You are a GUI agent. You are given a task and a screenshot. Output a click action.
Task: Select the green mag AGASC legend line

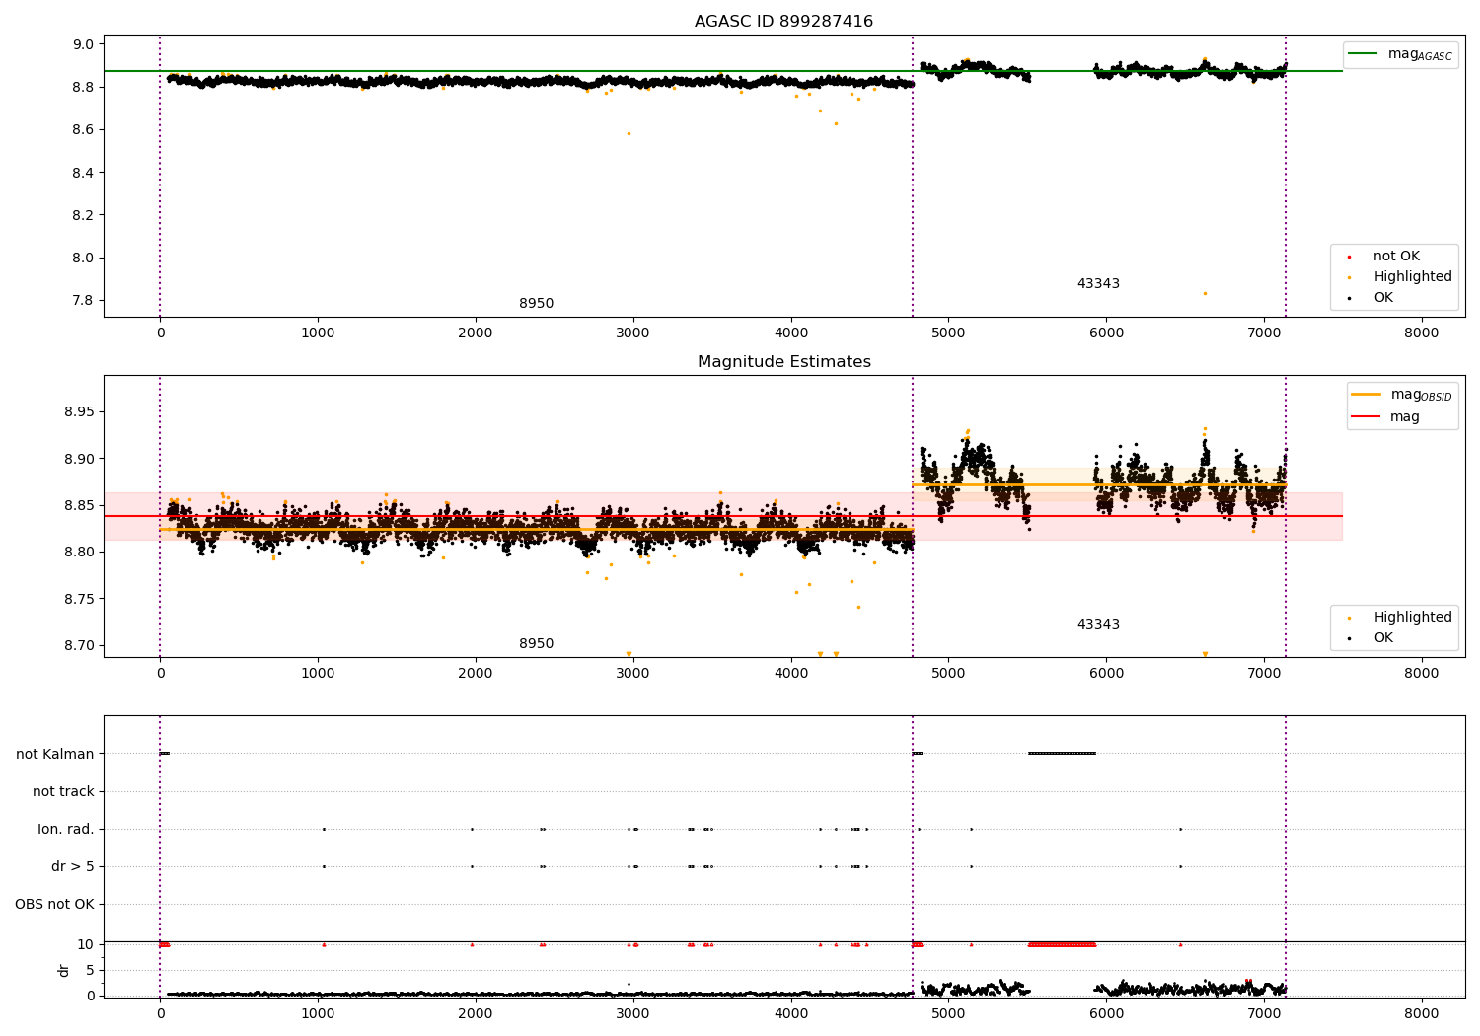(1363, 53)
